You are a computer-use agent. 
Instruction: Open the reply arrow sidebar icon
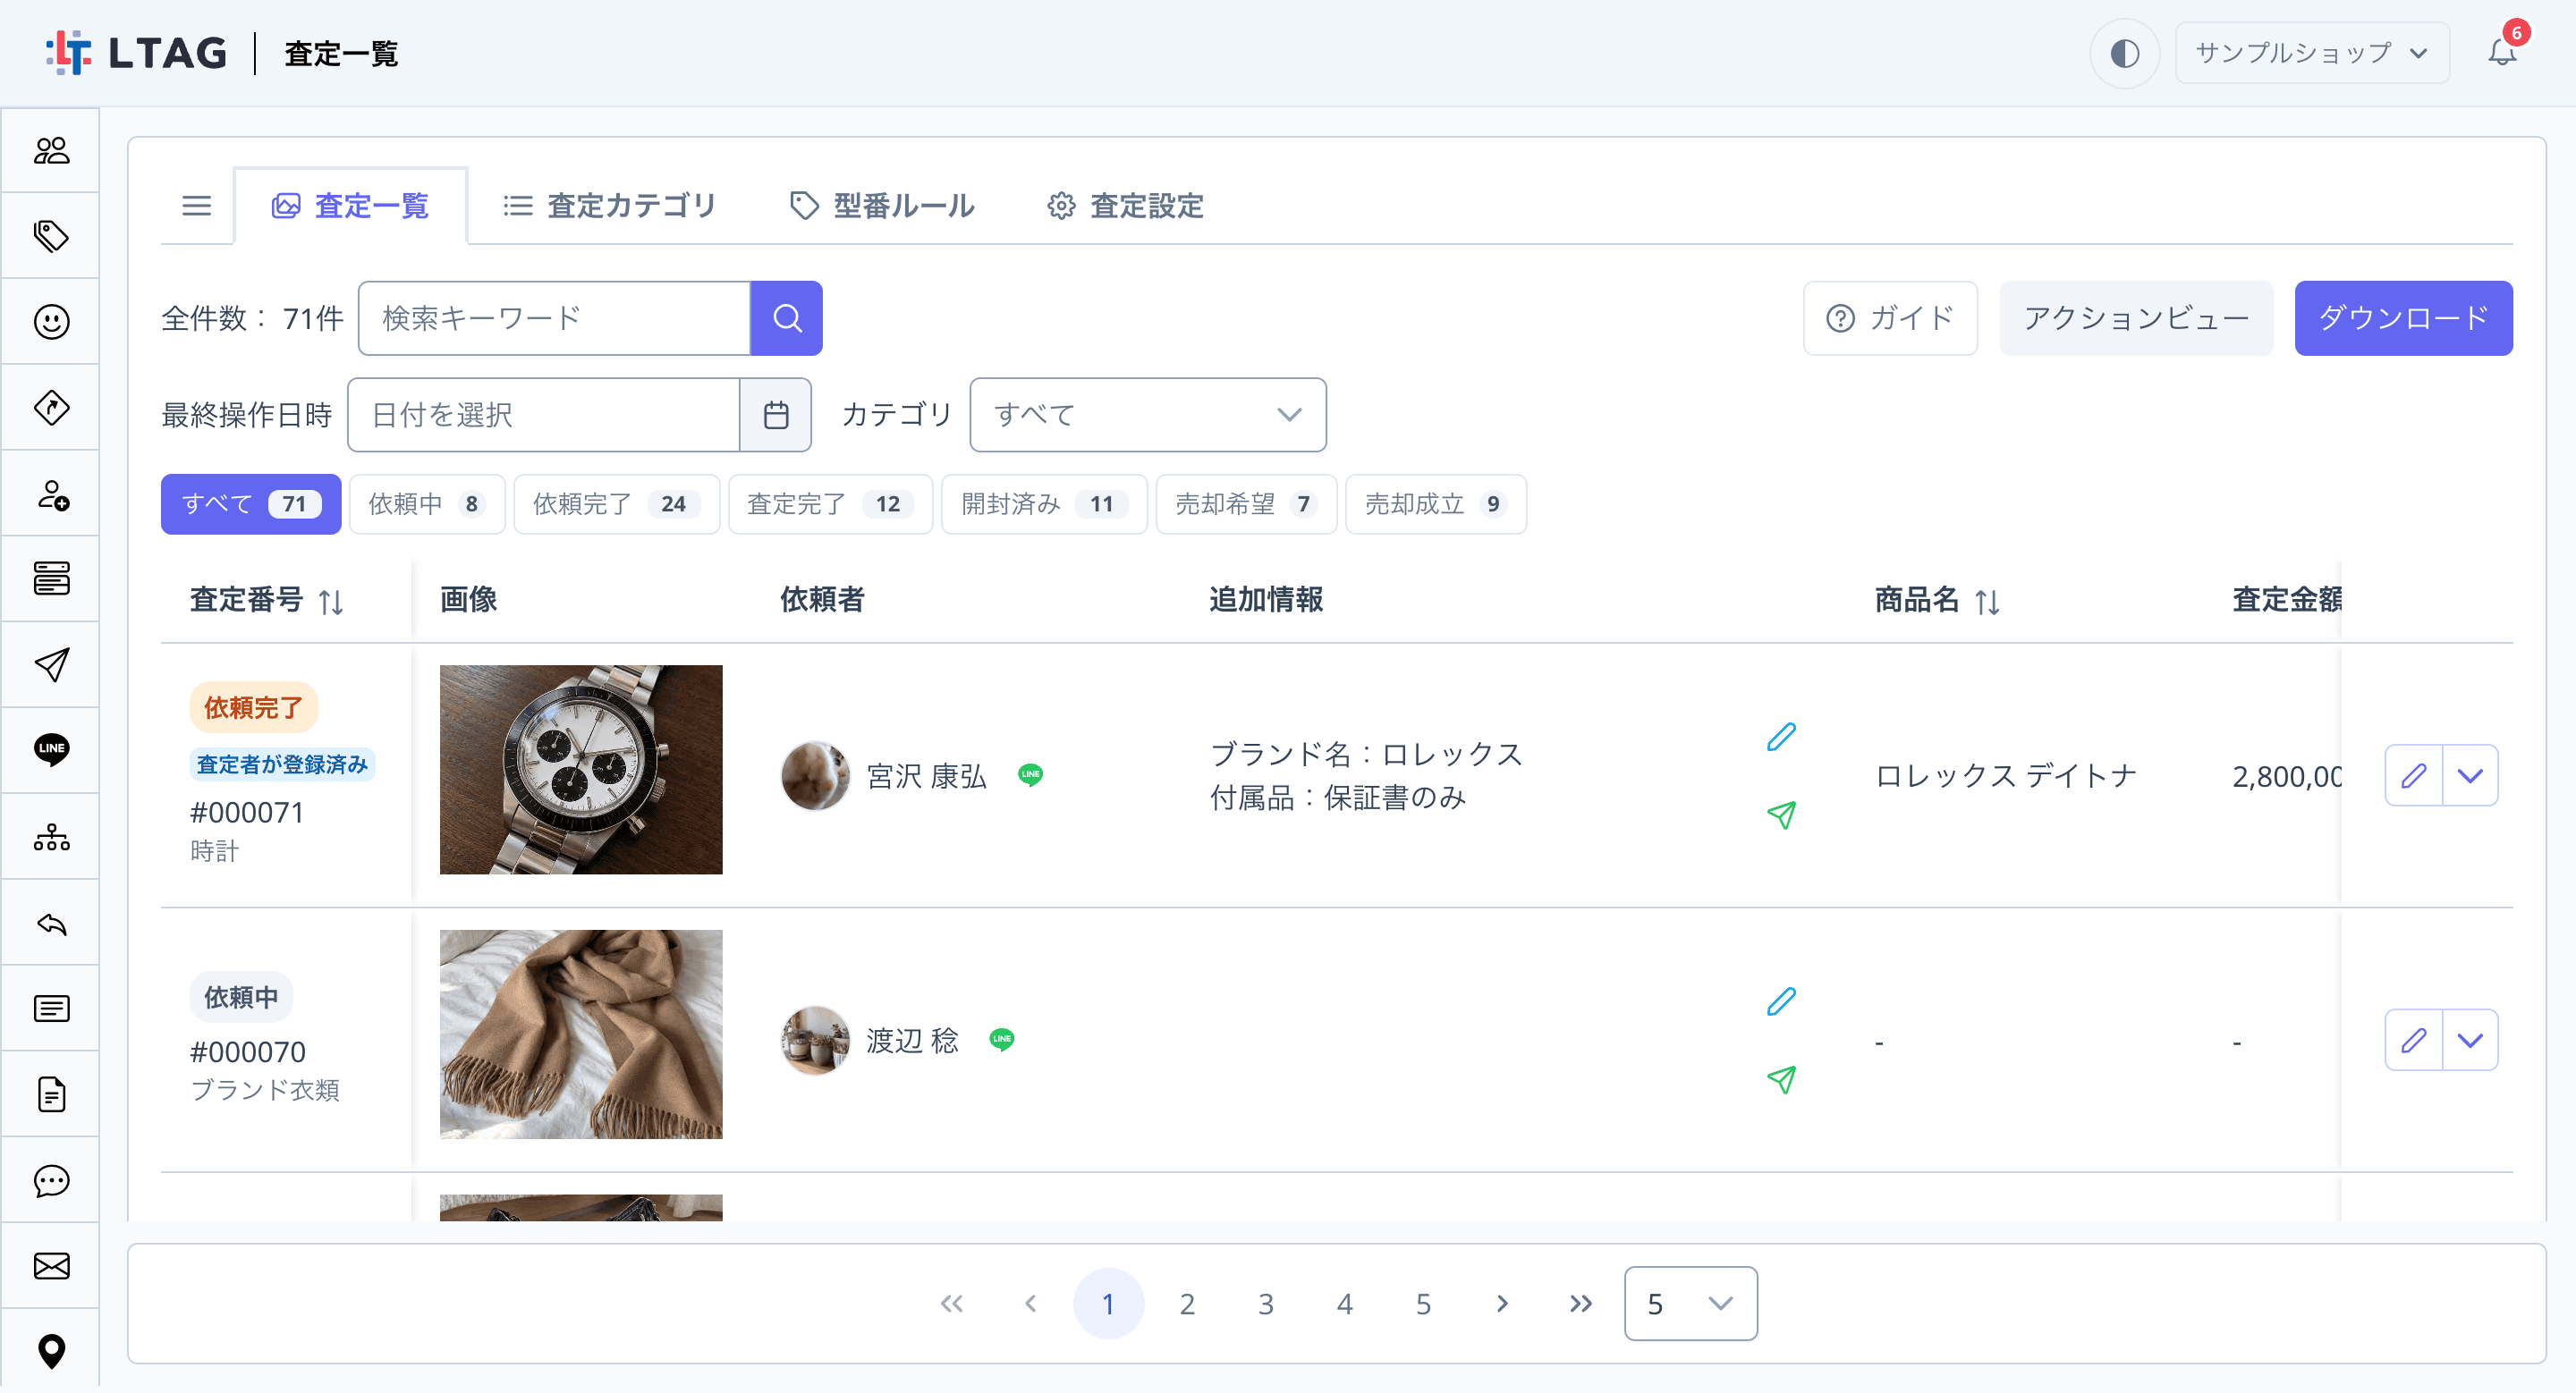[51, 924]
